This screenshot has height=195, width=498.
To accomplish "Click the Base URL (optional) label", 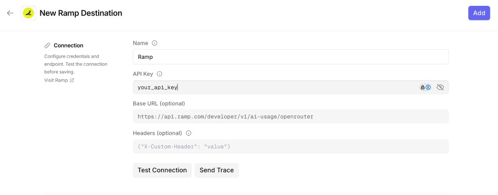I will click(x=159, y=104).
